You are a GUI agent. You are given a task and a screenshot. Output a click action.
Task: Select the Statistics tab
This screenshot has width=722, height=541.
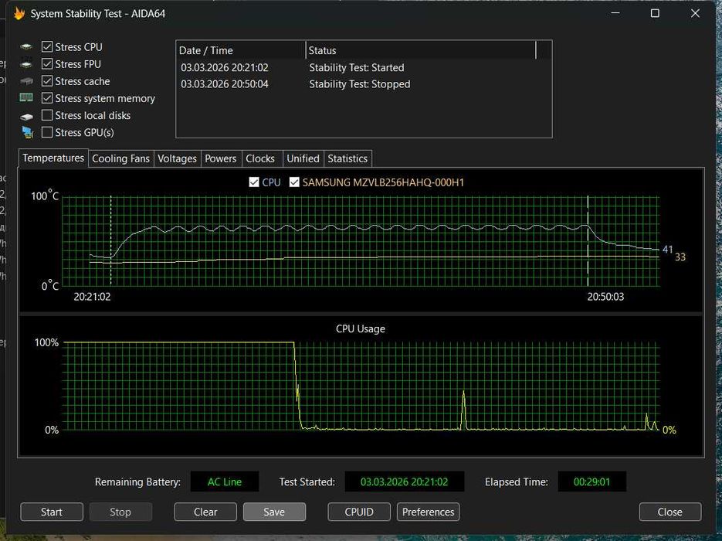347,158
